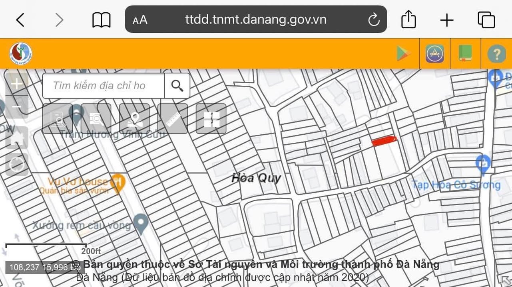The width and height of the screenshot is (512, 287).
Task: Open the land parcel search tool
Action: point(96,119)
